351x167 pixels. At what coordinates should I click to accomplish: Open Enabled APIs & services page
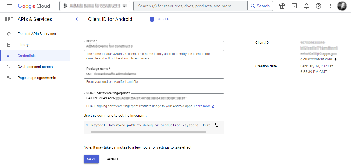37,34
